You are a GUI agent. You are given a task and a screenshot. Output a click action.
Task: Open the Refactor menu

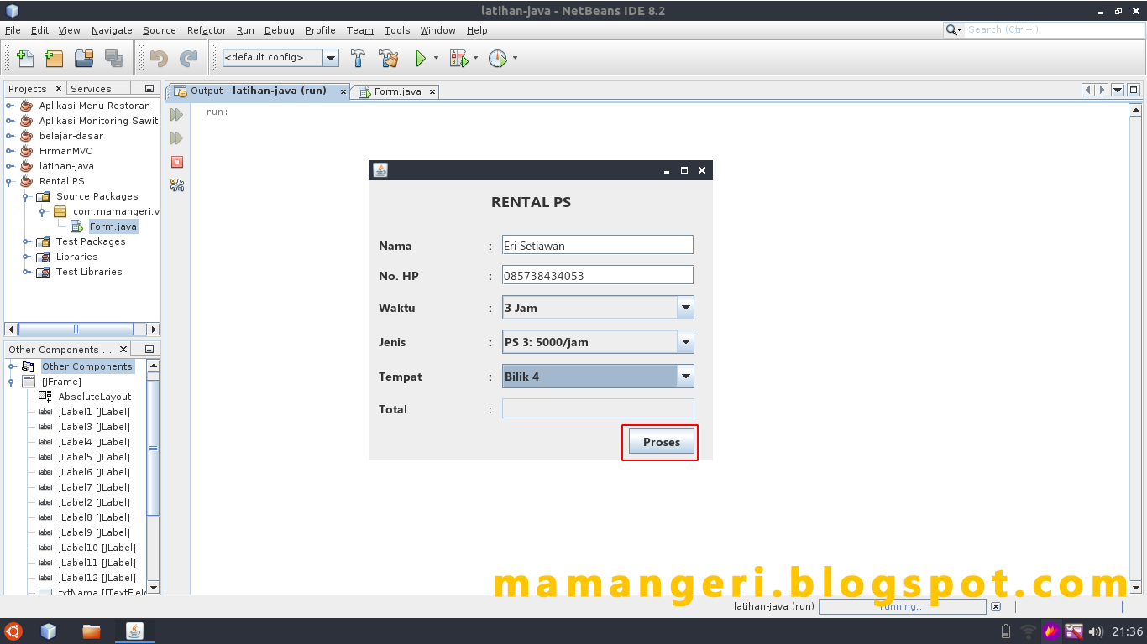206,30
